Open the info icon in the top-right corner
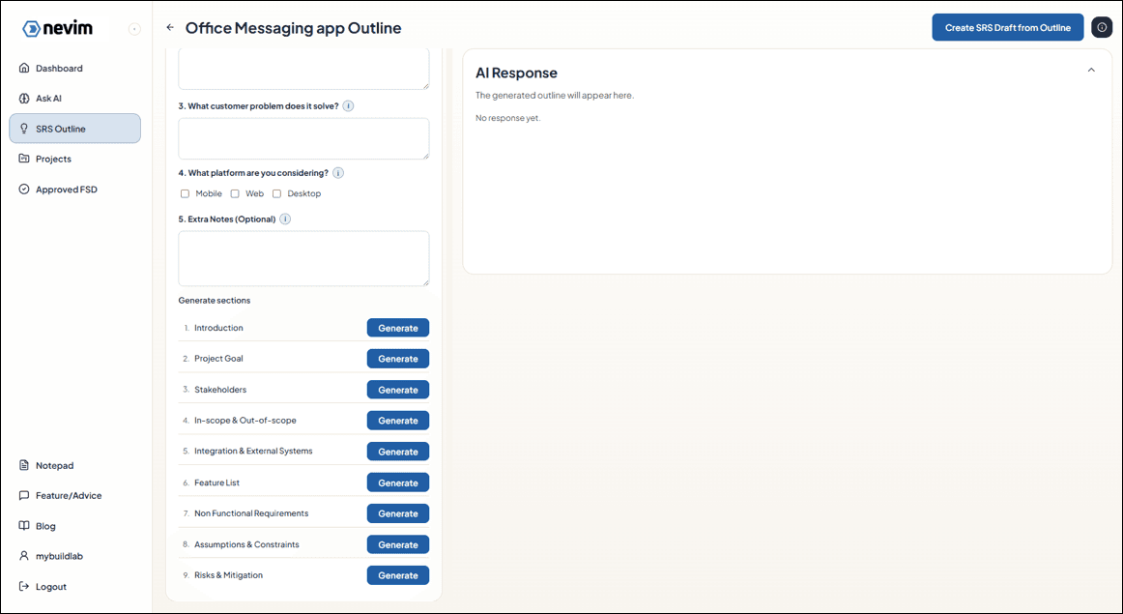1123x614 pixels. [1102, 28]
